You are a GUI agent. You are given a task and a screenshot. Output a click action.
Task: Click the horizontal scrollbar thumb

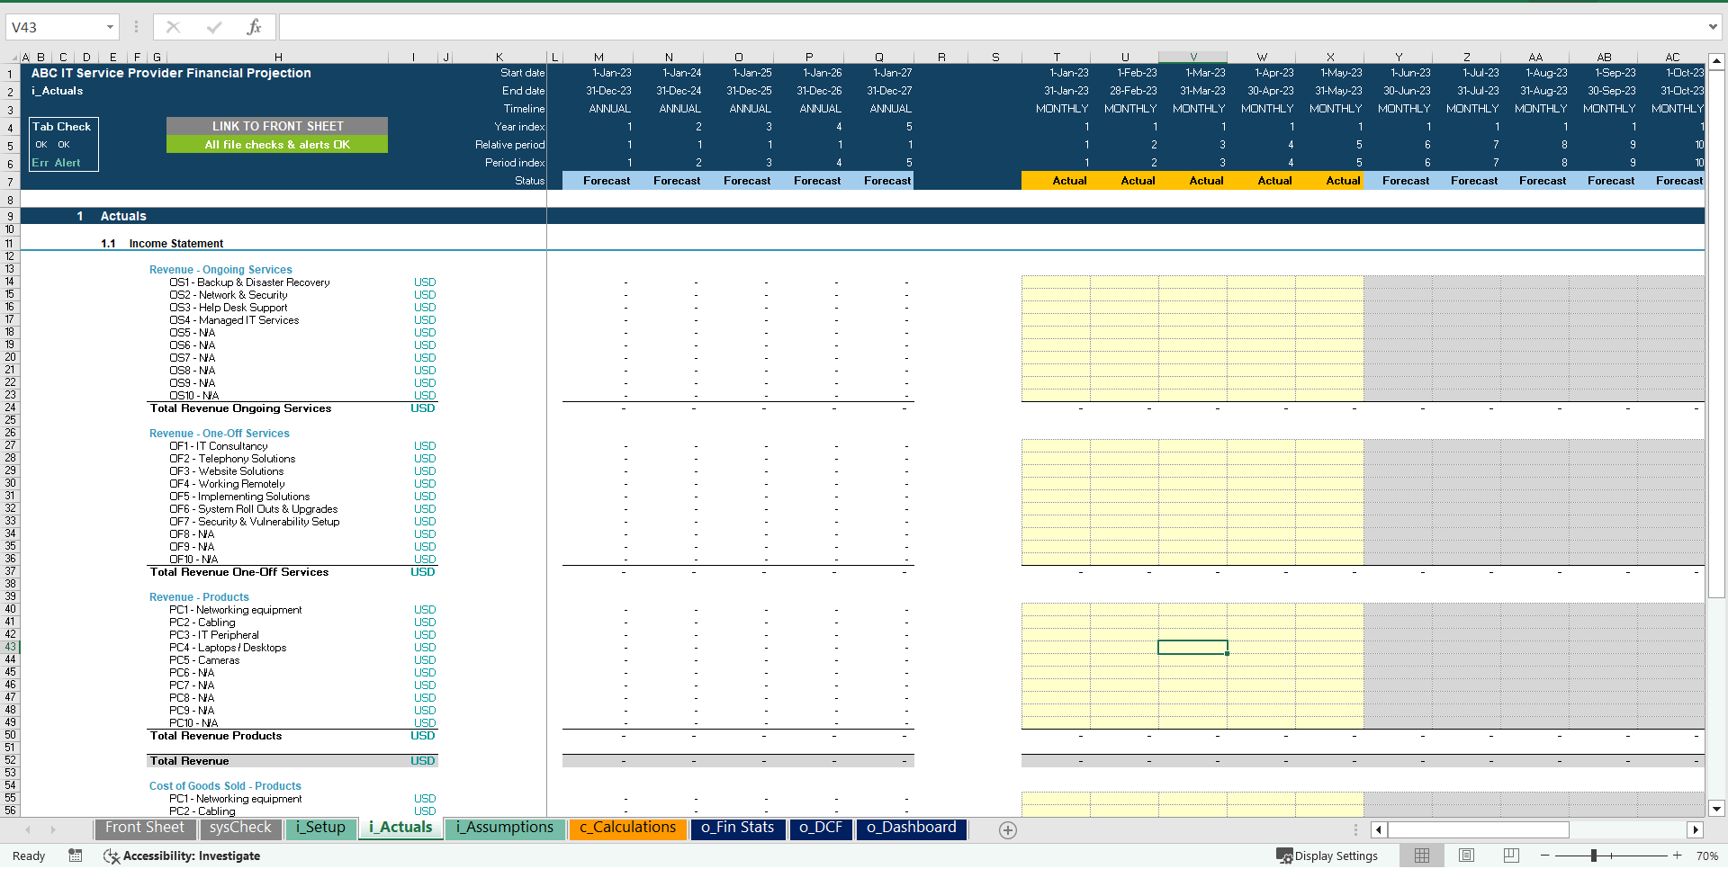1478,829
